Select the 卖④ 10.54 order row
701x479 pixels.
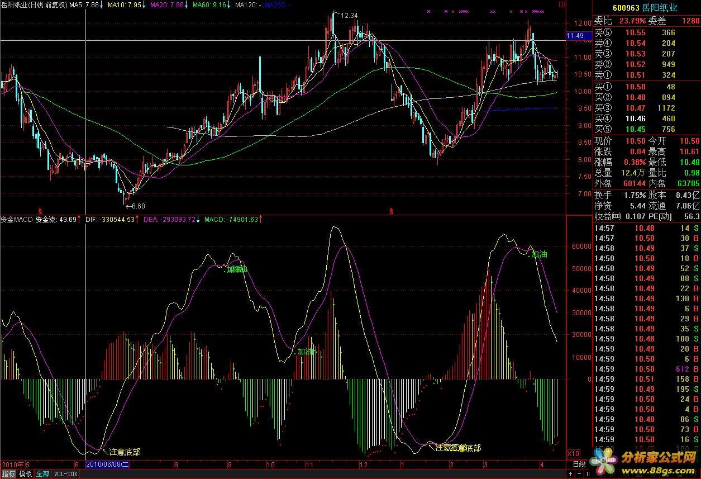(646, 43)
